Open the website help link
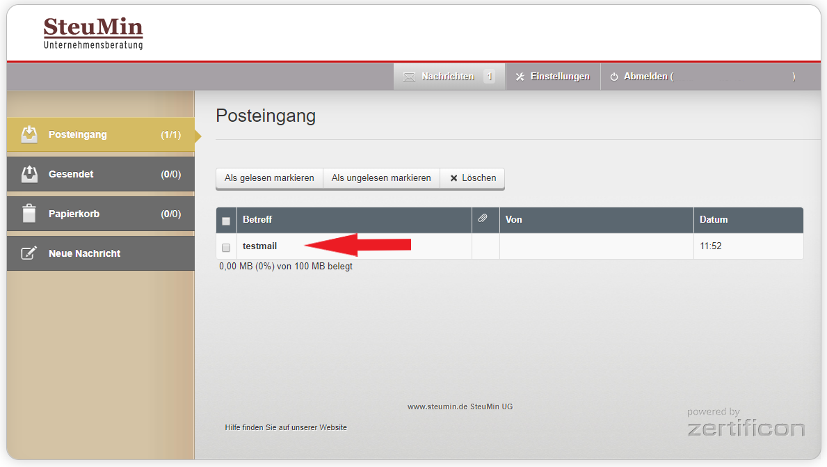 click(286, 427)
